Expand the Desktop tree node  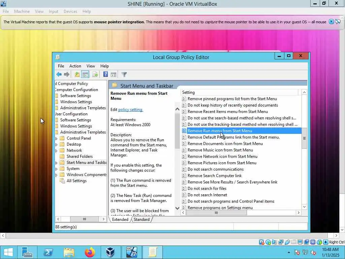click(x=56, y=145)
